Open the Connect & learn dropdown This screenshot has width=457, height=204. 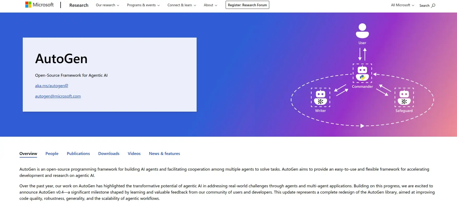pos(182,5)
